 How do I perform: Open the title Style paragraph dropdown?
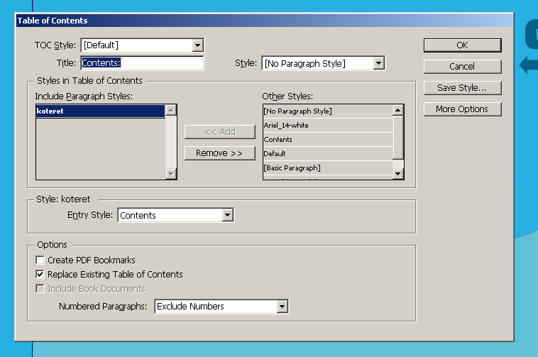pyautogui.click(x=323, y=63)
